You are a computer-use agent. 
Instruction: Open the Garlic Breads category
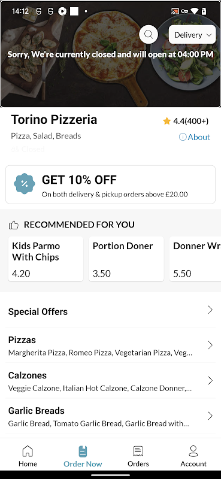click(x=110, y=416)
